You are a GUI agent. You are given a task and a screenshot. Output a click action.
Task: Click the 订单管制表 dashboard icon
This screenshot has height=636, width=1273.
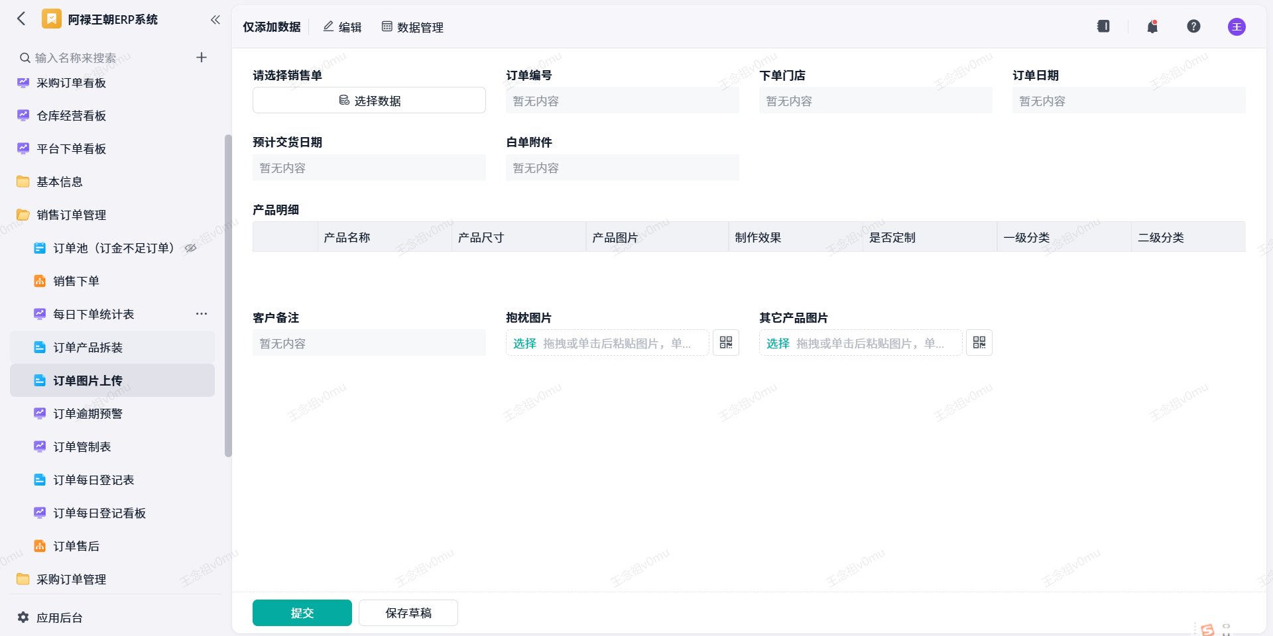tap(40, 447)
